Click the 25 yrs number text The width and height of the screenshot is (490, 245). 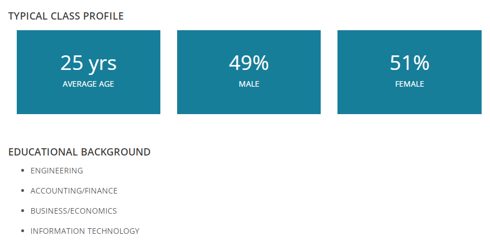click(x=88, y=63)
